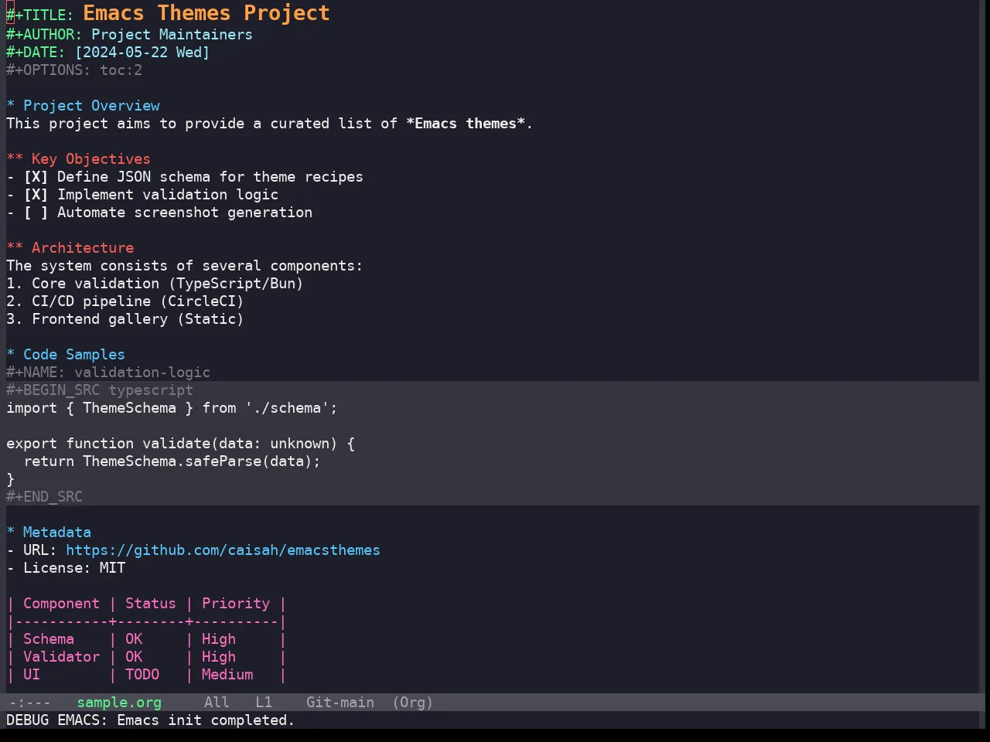Click the '#+TITLE:' keyword
The image size is (990, 742).
tap(40, 15)
